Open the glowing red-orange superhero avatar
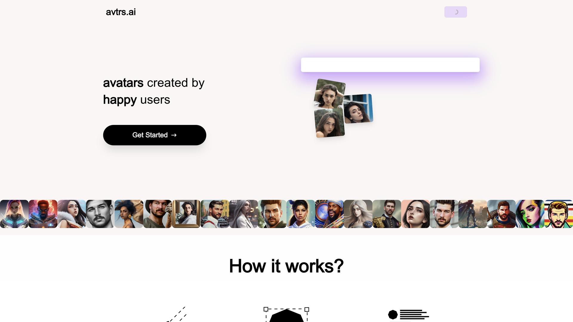 click(43, 214)
